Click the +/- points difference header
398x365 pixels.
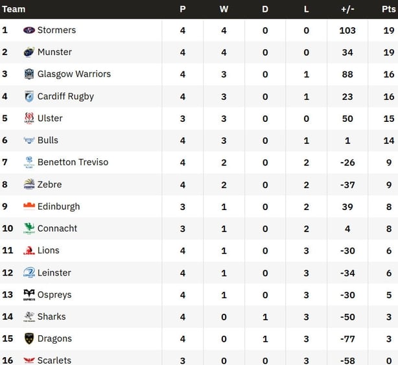pos(347,9)
